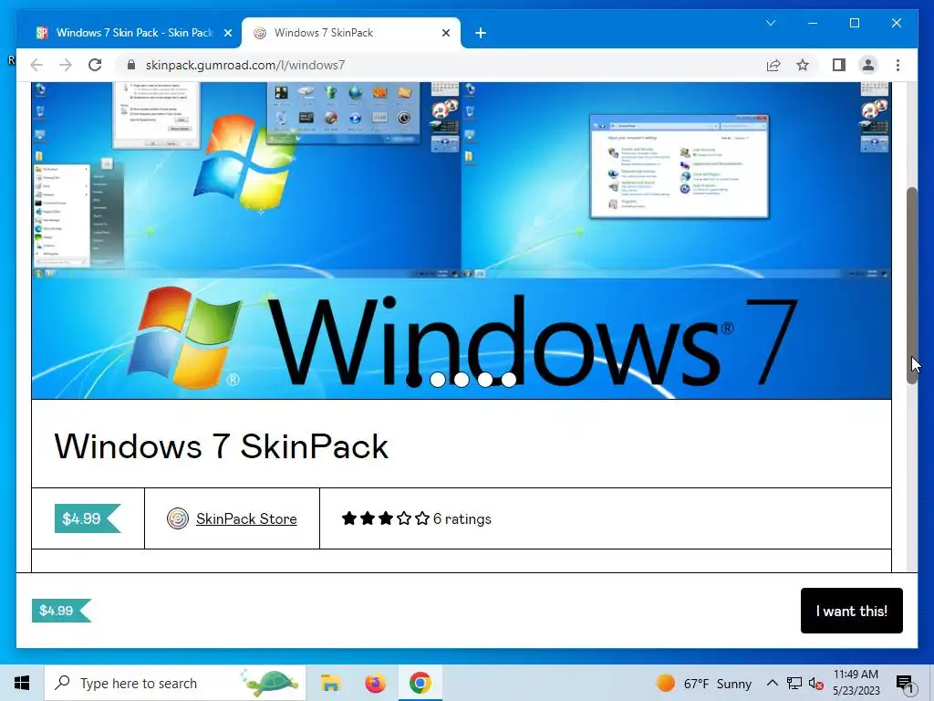Open Chrome's three-dot menu
Viewport: 934px width, 701px height.
[898, 65]
